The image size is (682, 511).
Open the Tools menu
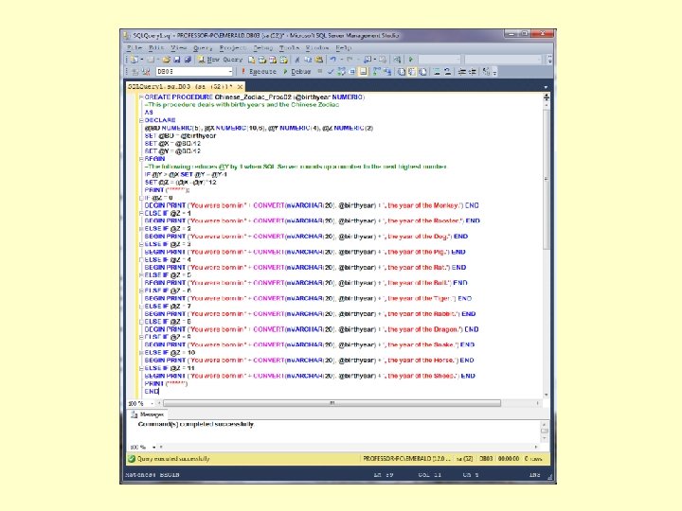click(x=289, y=47)
